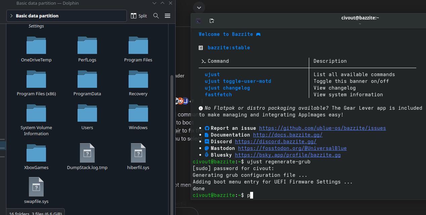Select the DumpStack.log.tmp file icon
This screenshot has width=426, height=215.
point(87,153)
